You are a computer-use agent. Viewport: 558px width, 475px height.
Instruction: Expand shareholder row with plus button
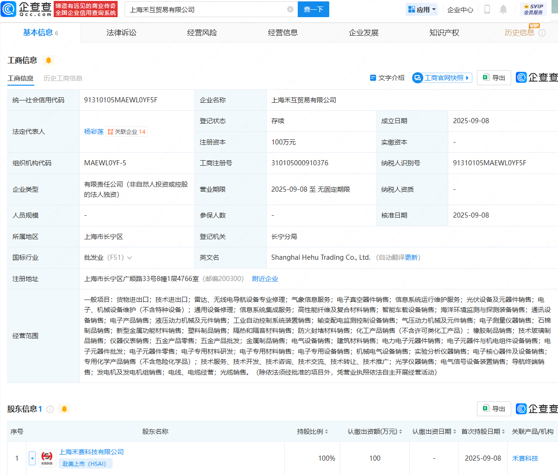pos(32,458)
